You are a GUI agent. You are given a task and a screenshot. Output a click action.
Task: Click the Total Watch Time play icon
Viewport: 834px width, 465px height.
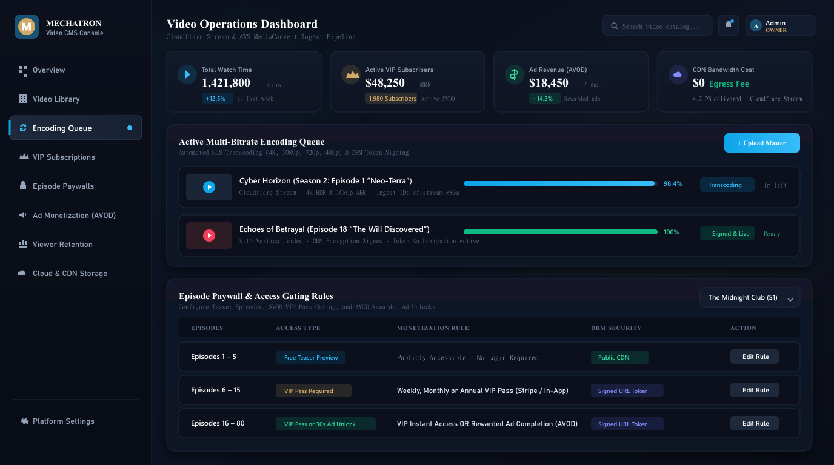click(x=187, y=74)
